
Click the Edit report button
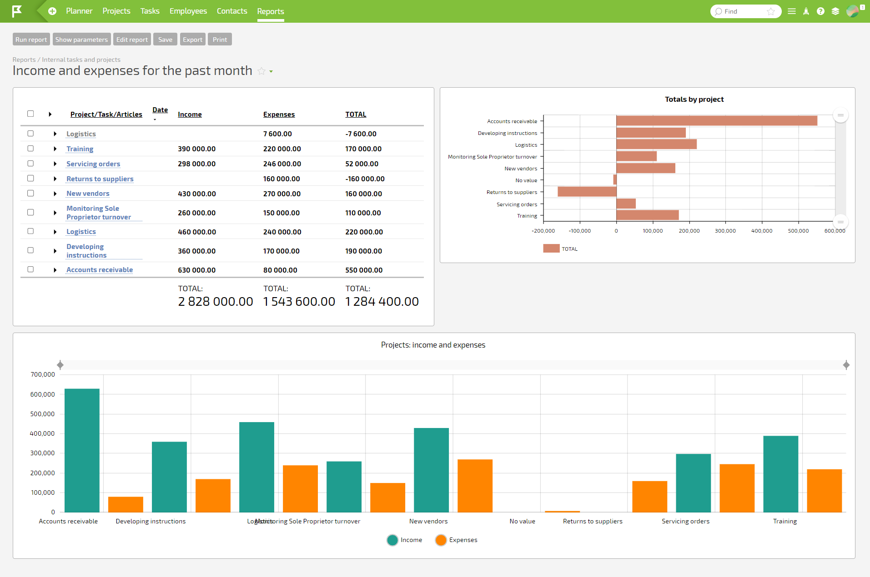click(x=132, y=40)
